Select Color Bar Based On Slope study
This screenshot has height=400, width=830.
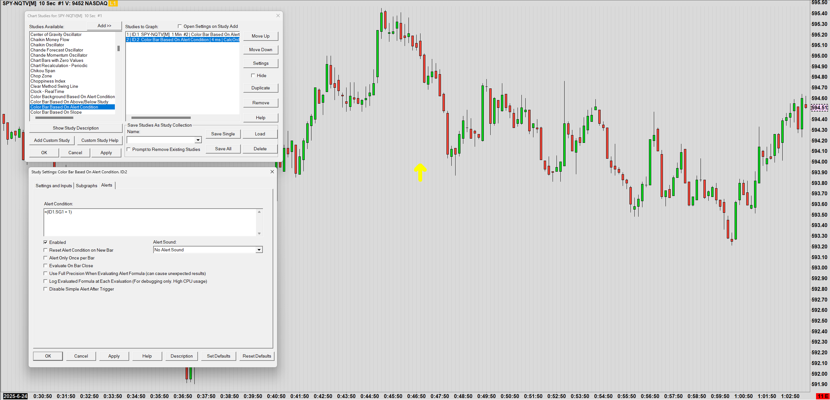56,112
